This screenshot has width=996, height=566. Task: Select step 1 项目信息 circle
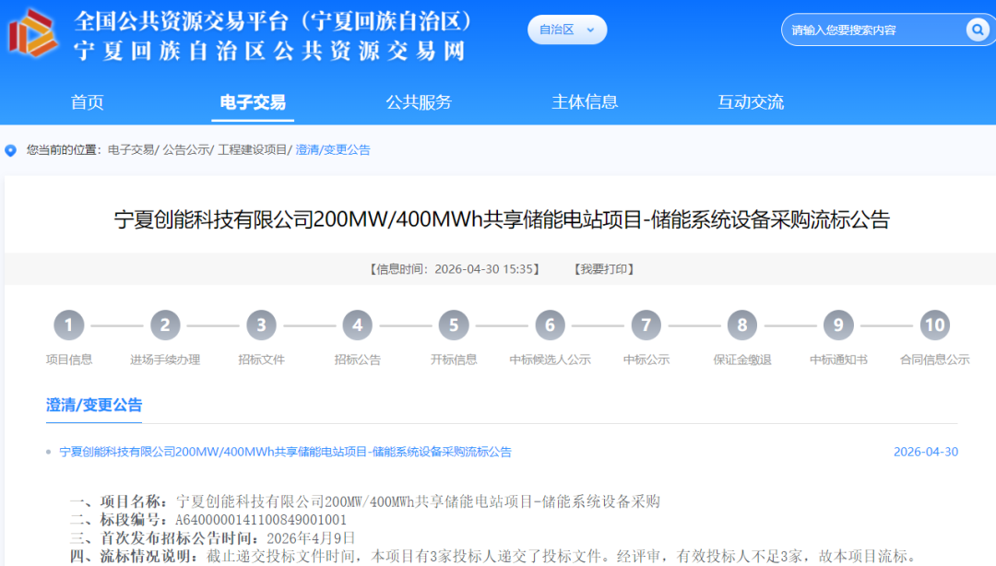(x=68, y=325)
